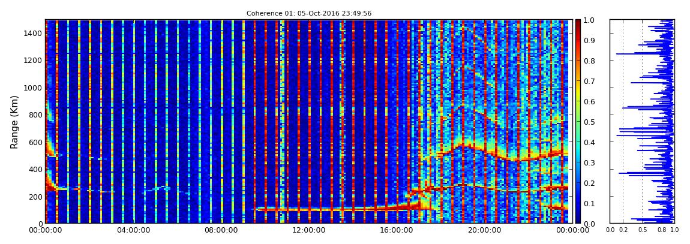Select the 400 tick on the range axis
The image size is (690, 244).
pyautogui.click(x=35, y=169)
